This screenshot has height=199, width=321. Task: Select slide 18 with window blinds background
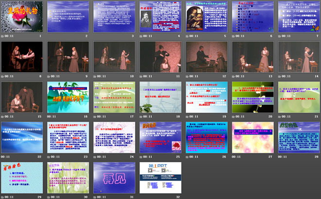click(x=160, y=97)
